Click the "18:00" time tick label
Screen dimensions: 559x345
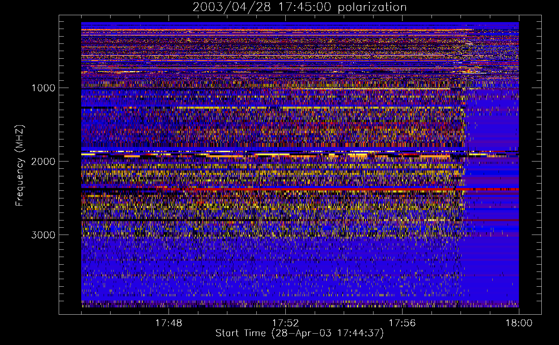[x=519, y=323]
